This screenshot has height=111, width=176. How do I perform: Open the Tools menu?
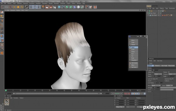[14, 4]
